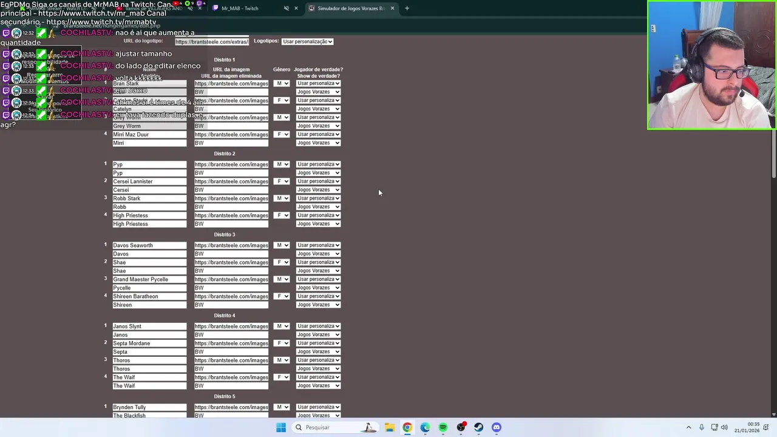The width and height of the screenshot is (777, 437).
Task: Switch to Google Chrome on the taskbar
Action: (407, 427)
